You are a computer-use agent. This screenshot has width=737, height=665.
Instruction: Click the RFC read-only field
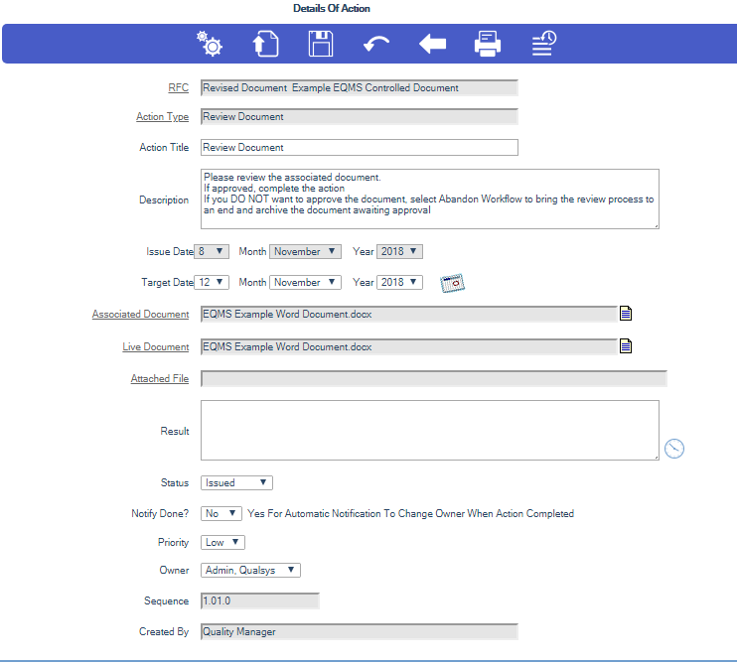click(360, 87)
